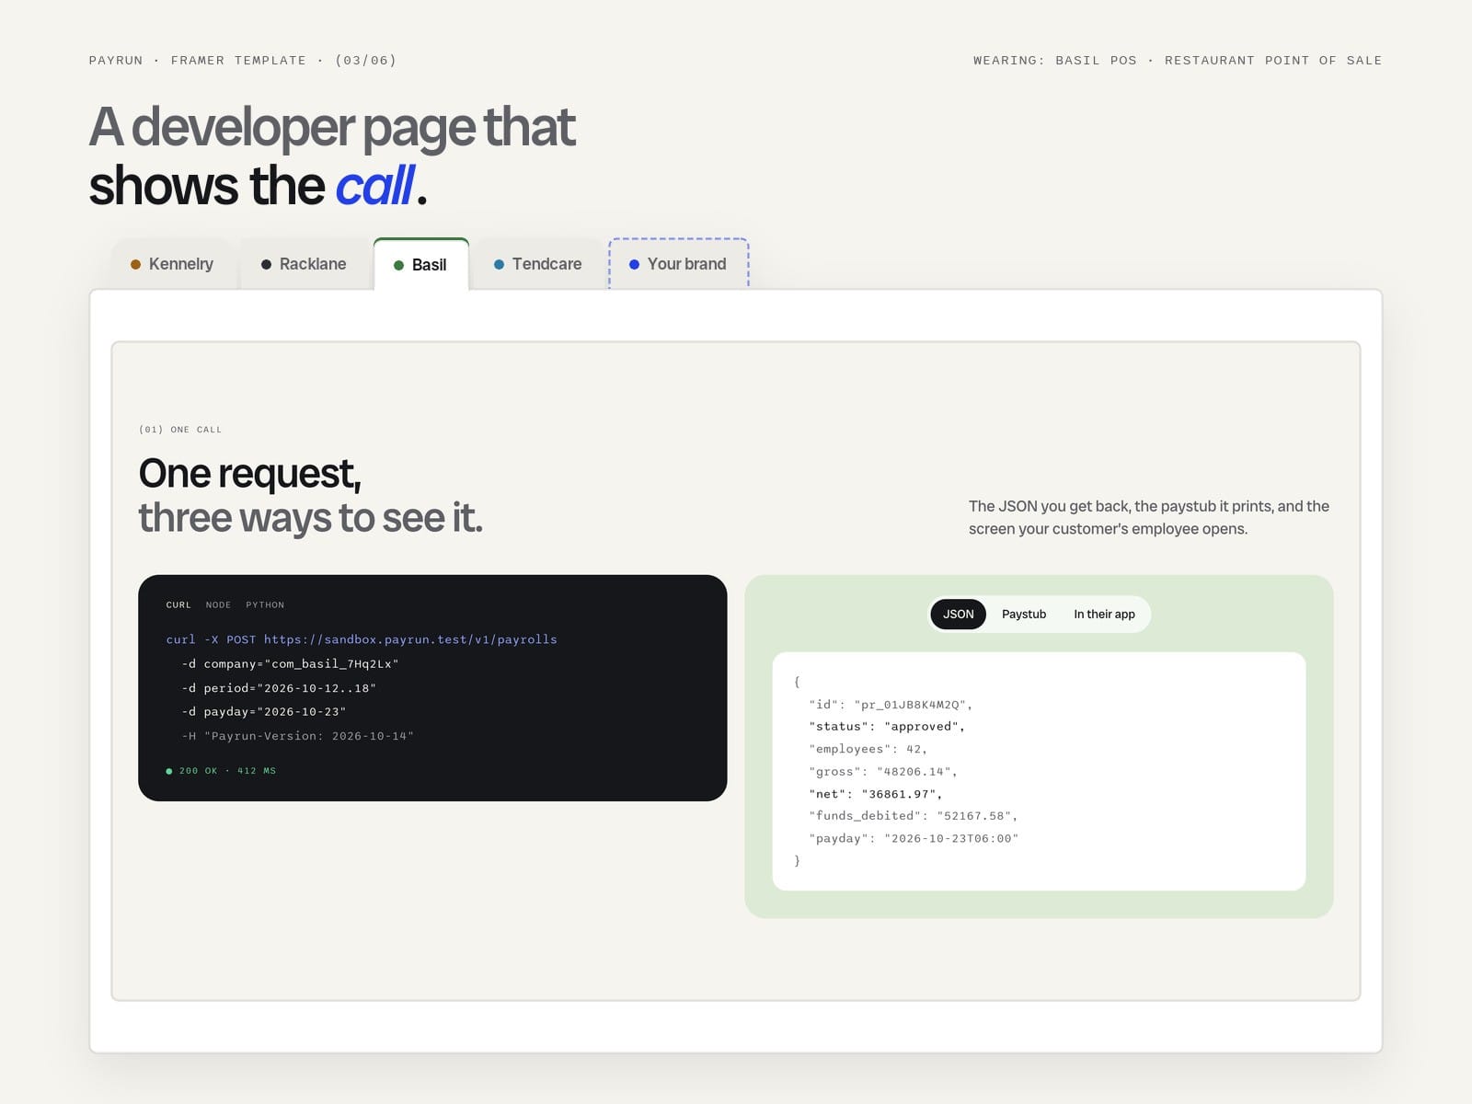Click the "funds_debited" JSON line
This screenshot has height=1104, width=1472.
(x=914, y=816)
